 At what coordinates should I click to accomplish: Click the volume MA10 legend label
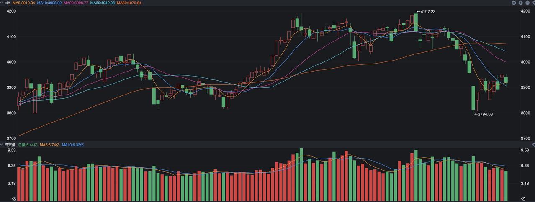(x=73, y=145)
